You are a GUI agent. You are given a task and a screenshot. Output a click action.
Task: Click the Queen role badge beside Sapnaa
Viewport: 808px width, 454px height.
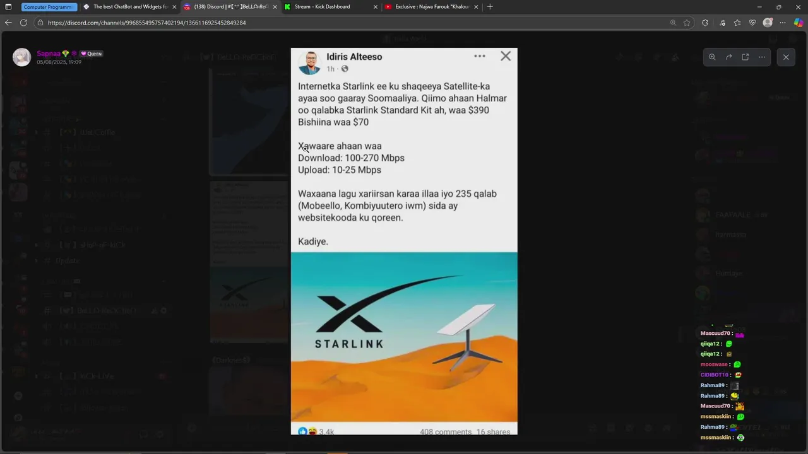[x=91, y=54]
